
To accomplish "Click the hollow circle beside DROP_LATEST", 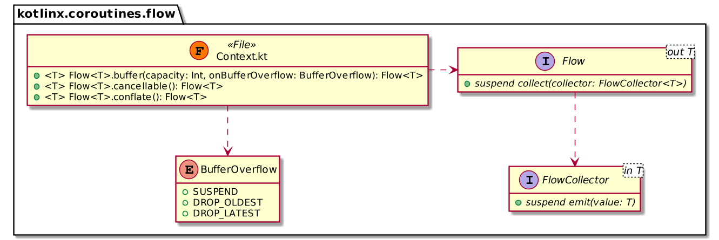I will tap(185, 214).
